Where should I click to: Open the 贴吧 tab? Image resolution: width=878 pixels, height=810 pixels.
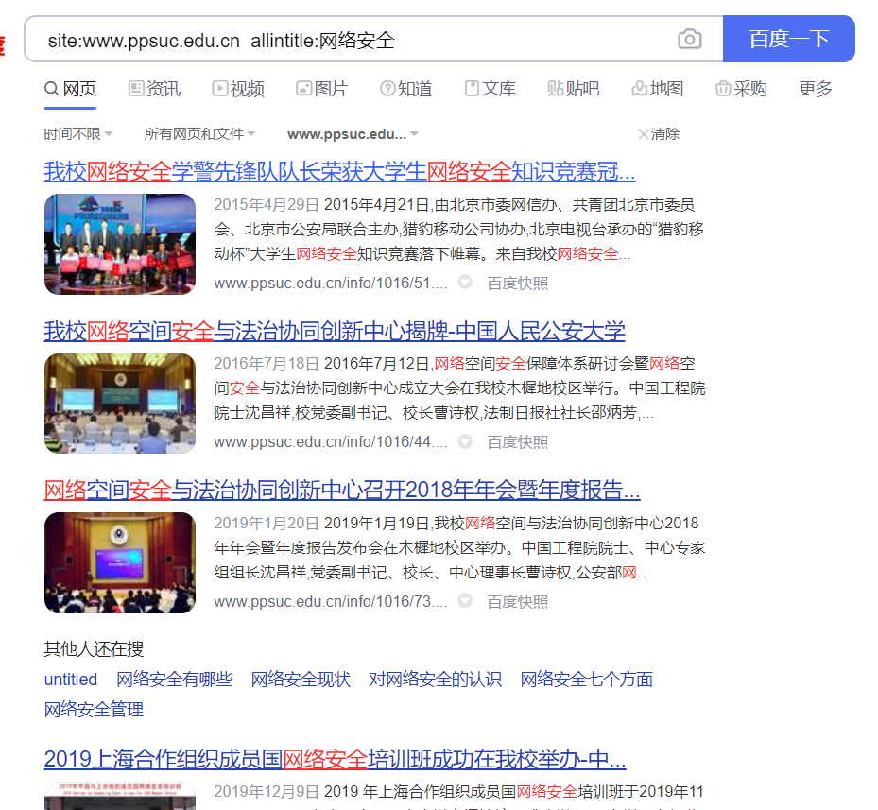574,89
